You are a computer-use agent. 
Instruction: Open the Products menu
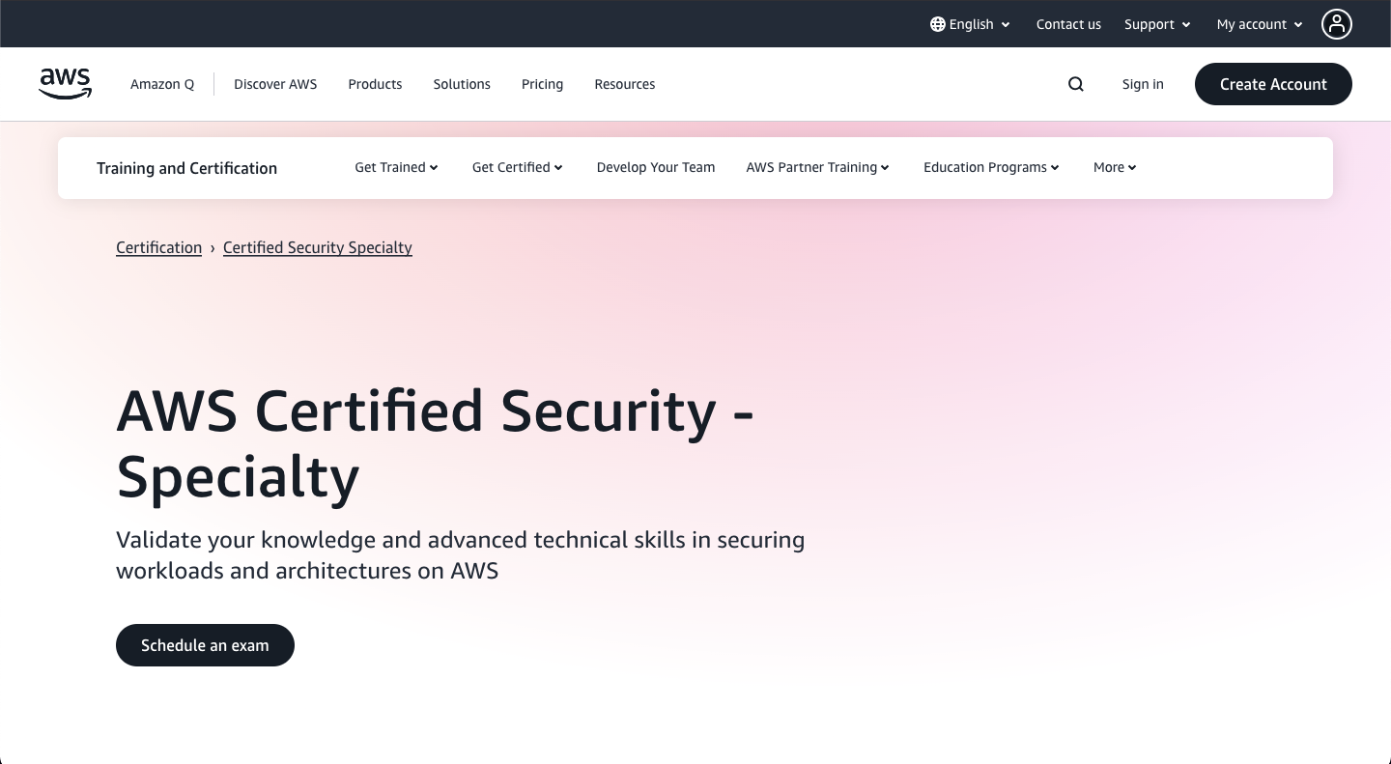[375, 84]
